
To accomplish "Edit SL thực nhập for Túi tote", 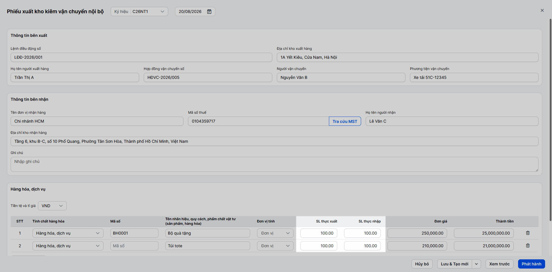I will (x=362, y=246).
